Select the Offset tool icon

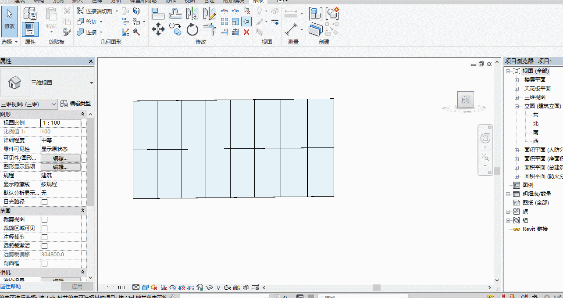tap(175, 14)
